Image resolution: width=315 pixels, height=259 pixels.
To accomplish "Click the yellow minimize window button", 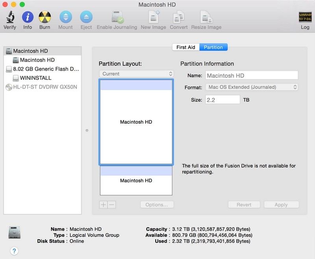I will [x=14, y=4].
